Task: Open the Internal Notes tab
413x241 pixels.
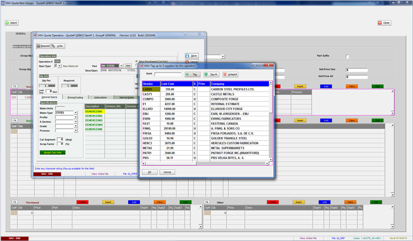Action: pyautogui.click(x=126, y=97)
